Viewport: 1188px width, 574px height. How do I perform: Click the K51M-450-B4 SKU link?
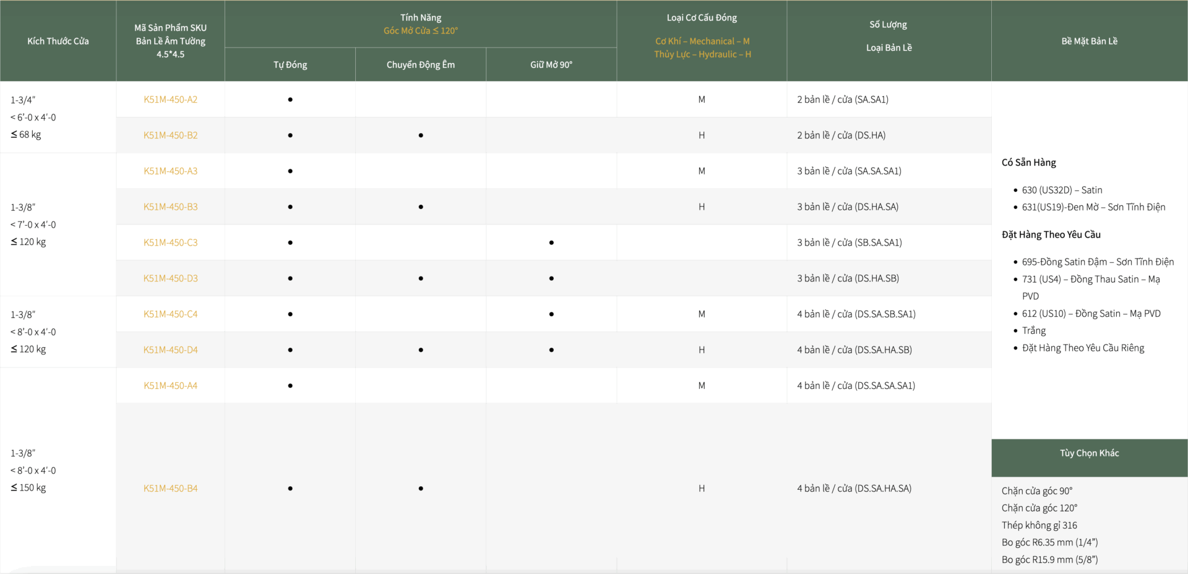tap(170, 489)
